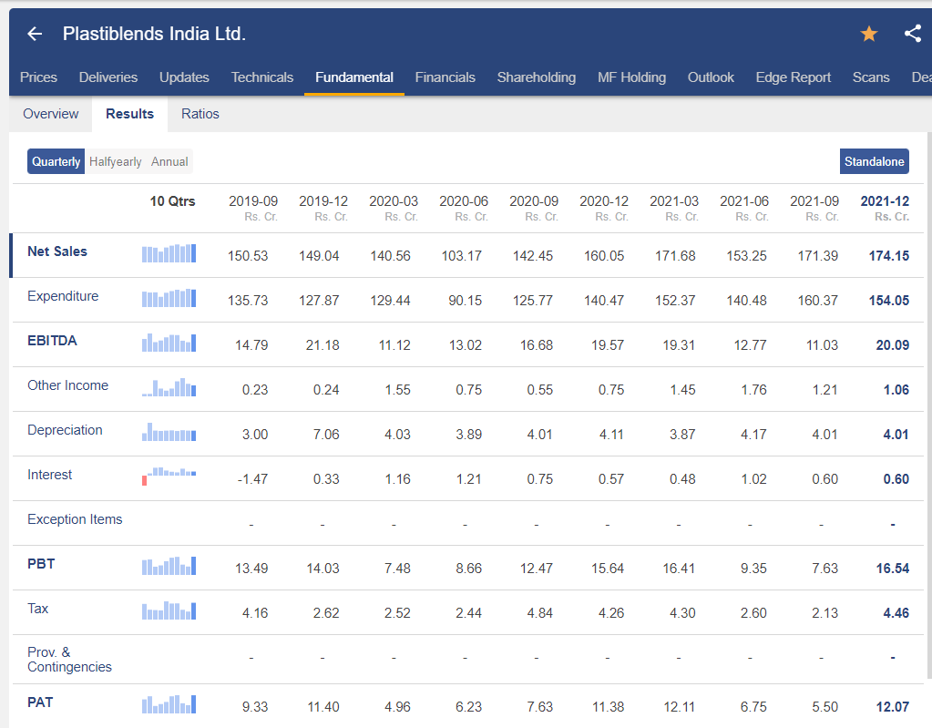
Task: Open the MF Holding tab
Action: [x=632, y=77]
